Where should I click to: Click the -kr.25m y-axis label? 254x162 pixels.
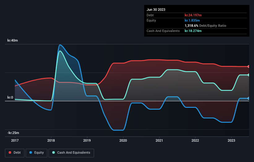click(x=13, y=133)
